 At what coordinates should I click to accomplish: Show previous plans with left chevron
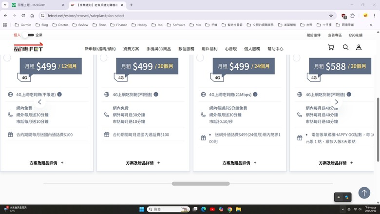click(x=40, y=102)
